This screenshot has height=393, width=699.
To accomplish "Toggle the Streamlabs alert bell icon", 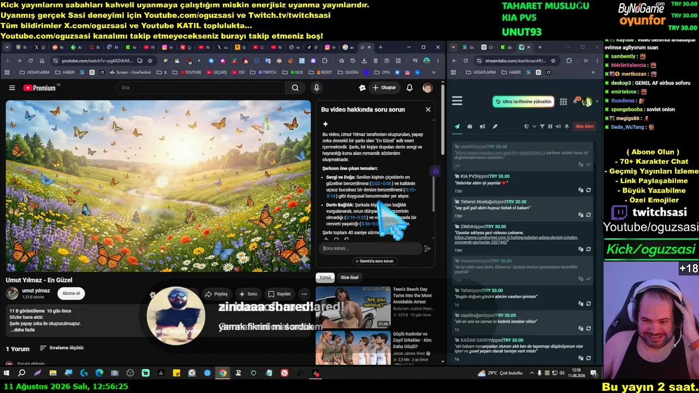I will point(566,127).
